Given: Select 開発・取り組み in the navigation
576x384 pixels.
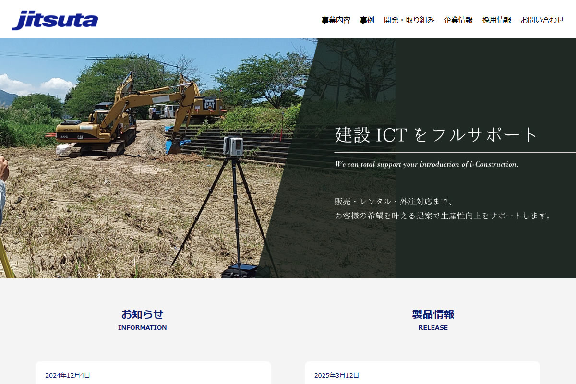Looking at the screenshot, I should [409, 20].
